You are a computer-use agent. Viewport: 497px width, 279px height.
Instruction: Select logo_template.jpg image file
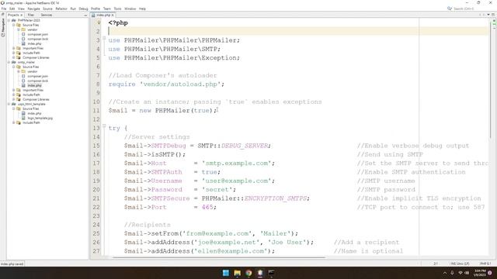click(40, 119)
